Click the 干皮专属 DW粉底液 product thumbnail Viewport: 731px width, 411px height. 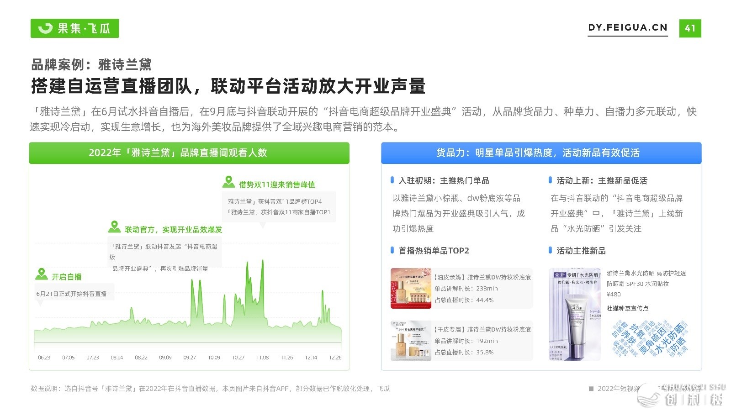(x=411, y=341)
